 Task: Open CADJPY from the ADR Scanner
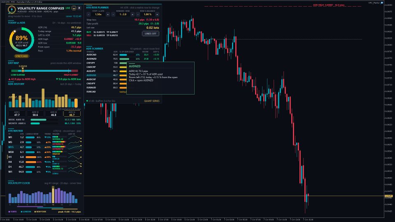point(106,83)
